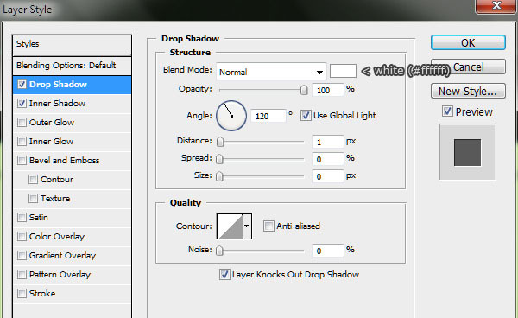Screen dimensions: 518x318
Task: Click the Size value field
Action: tap(328, 176)
